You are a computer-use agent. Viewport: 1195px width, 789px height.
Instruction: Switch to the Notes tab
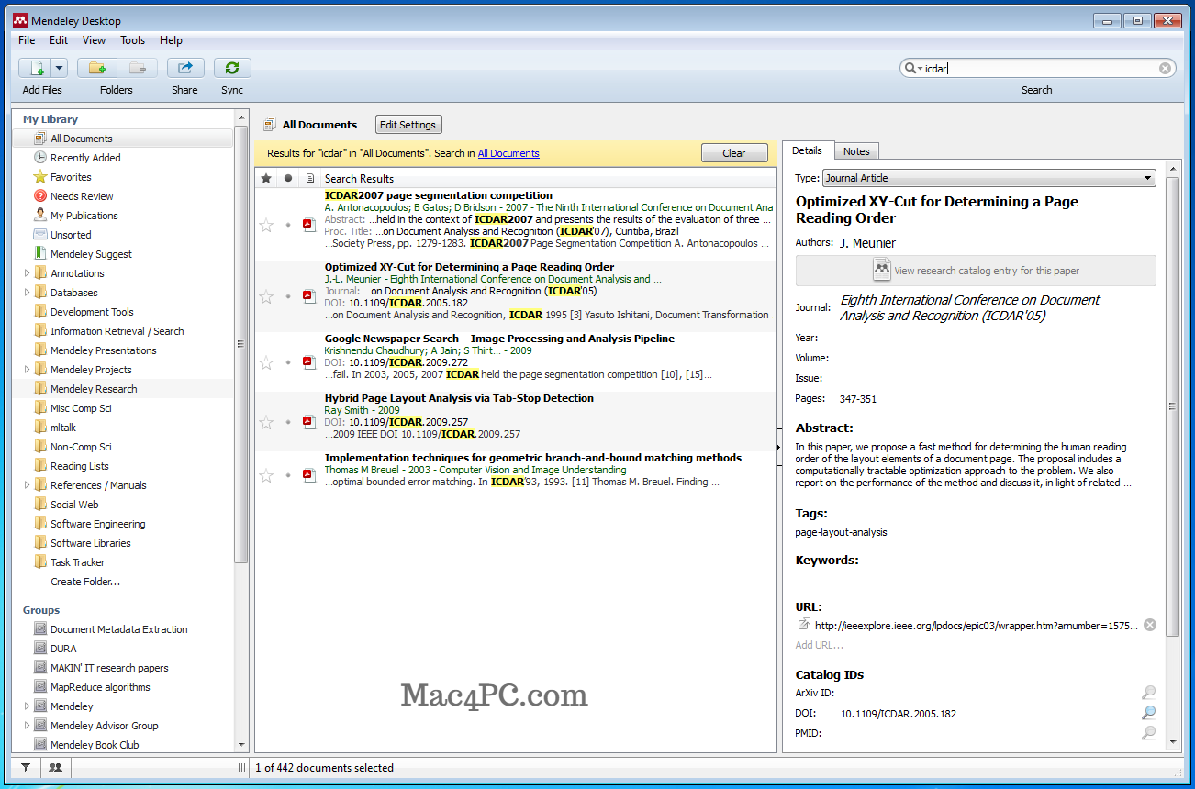(x=856, y=151)
